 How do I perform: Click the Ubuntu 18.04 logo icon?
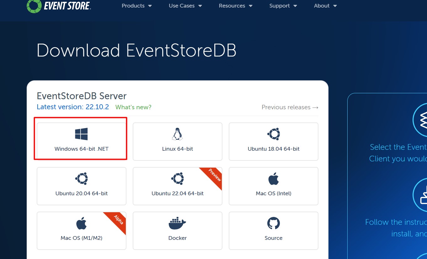[274, 134]
